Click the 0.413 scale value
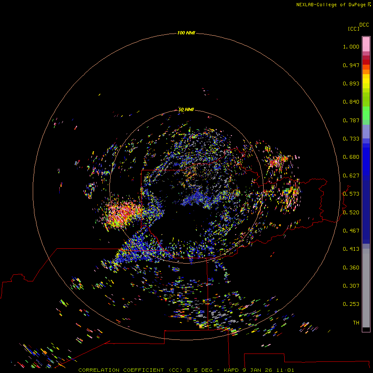 point(351,249)
